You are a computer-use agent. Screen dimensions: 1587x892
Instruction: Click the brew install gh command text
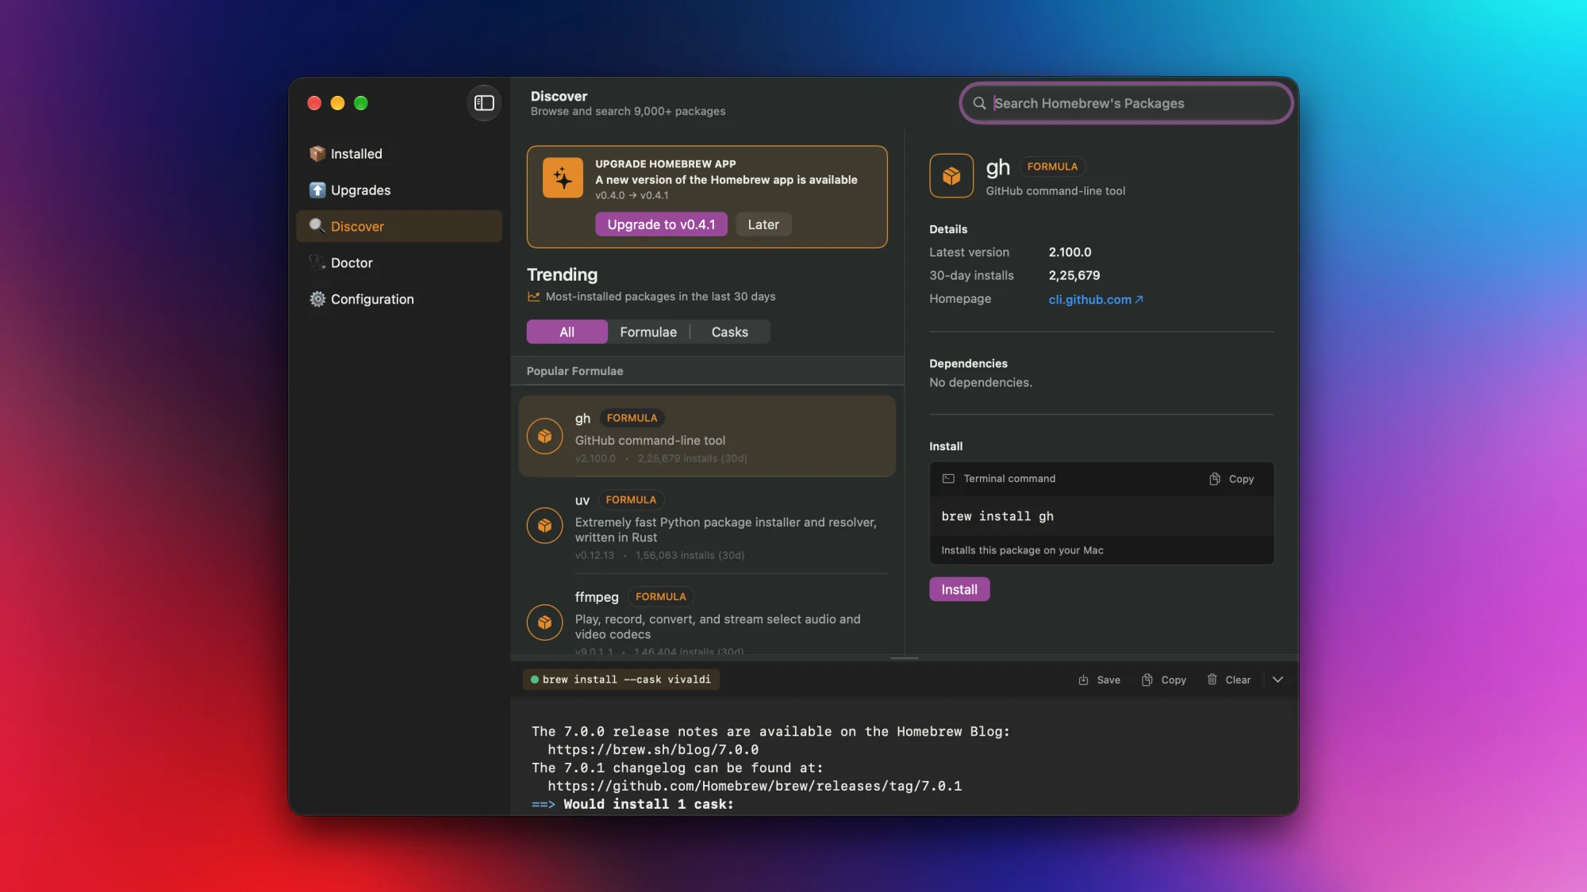(997, 516)
